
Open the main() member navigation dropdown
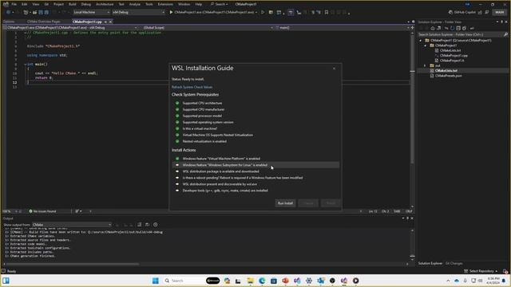[x=343, y=28]
